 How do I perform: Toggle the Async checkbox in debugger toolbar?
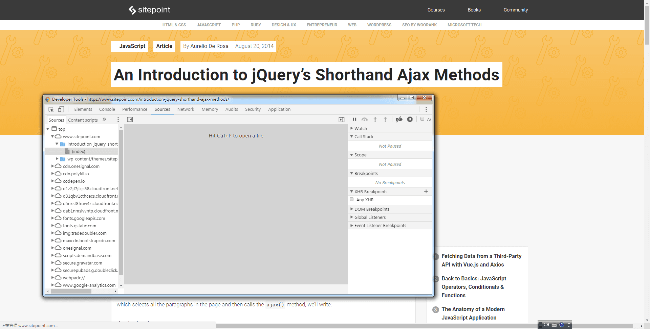pos(422,119)
